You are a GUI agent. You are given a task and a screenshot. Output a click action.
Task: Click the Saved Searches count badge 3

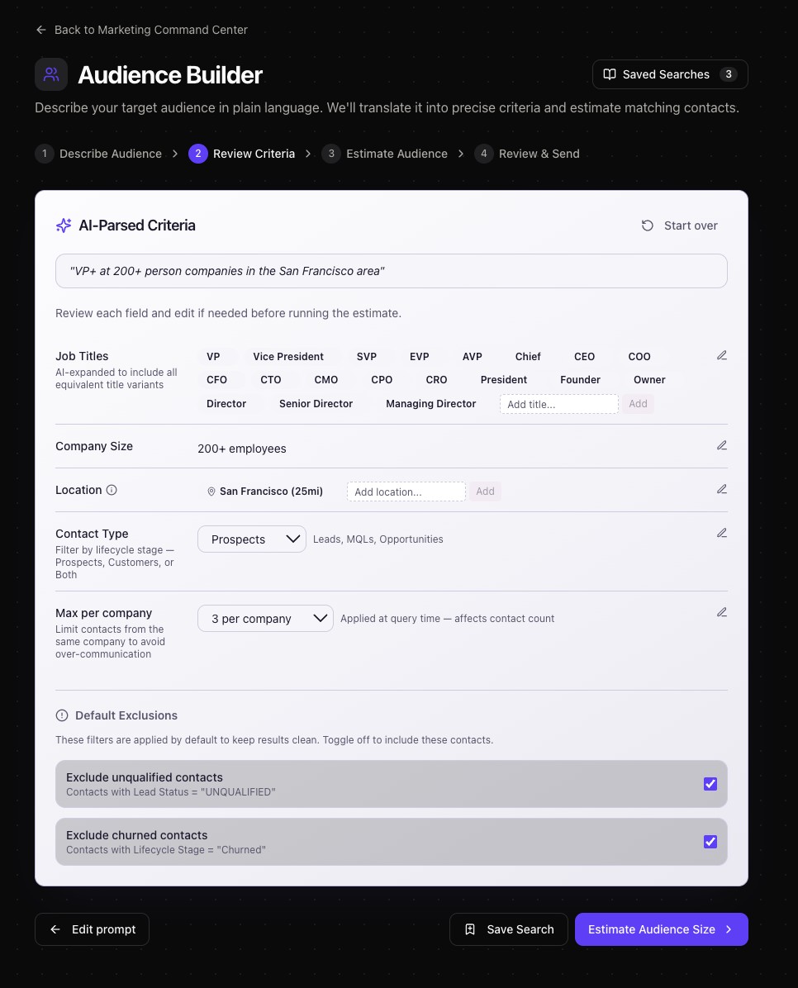click(x=729, y=74)
